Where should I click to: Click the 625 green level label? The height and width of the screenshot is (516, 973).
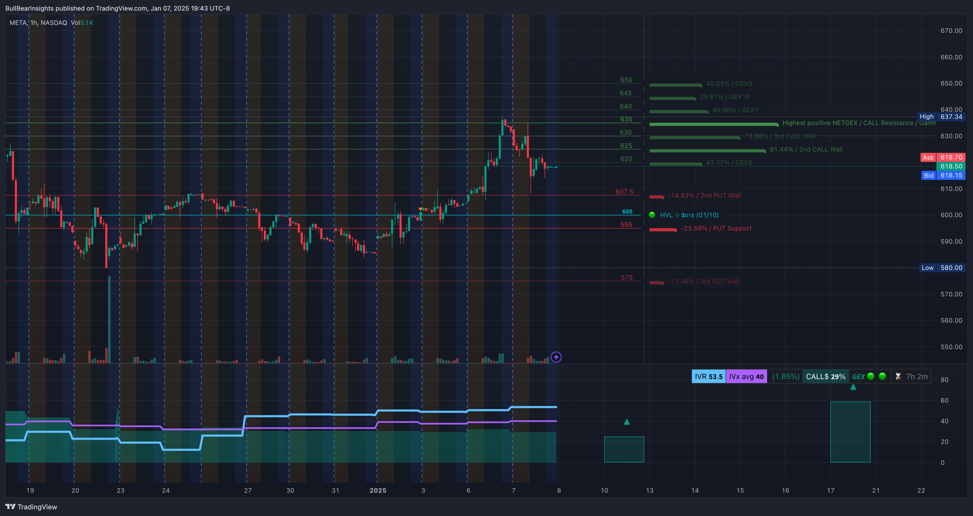(626, 145)
